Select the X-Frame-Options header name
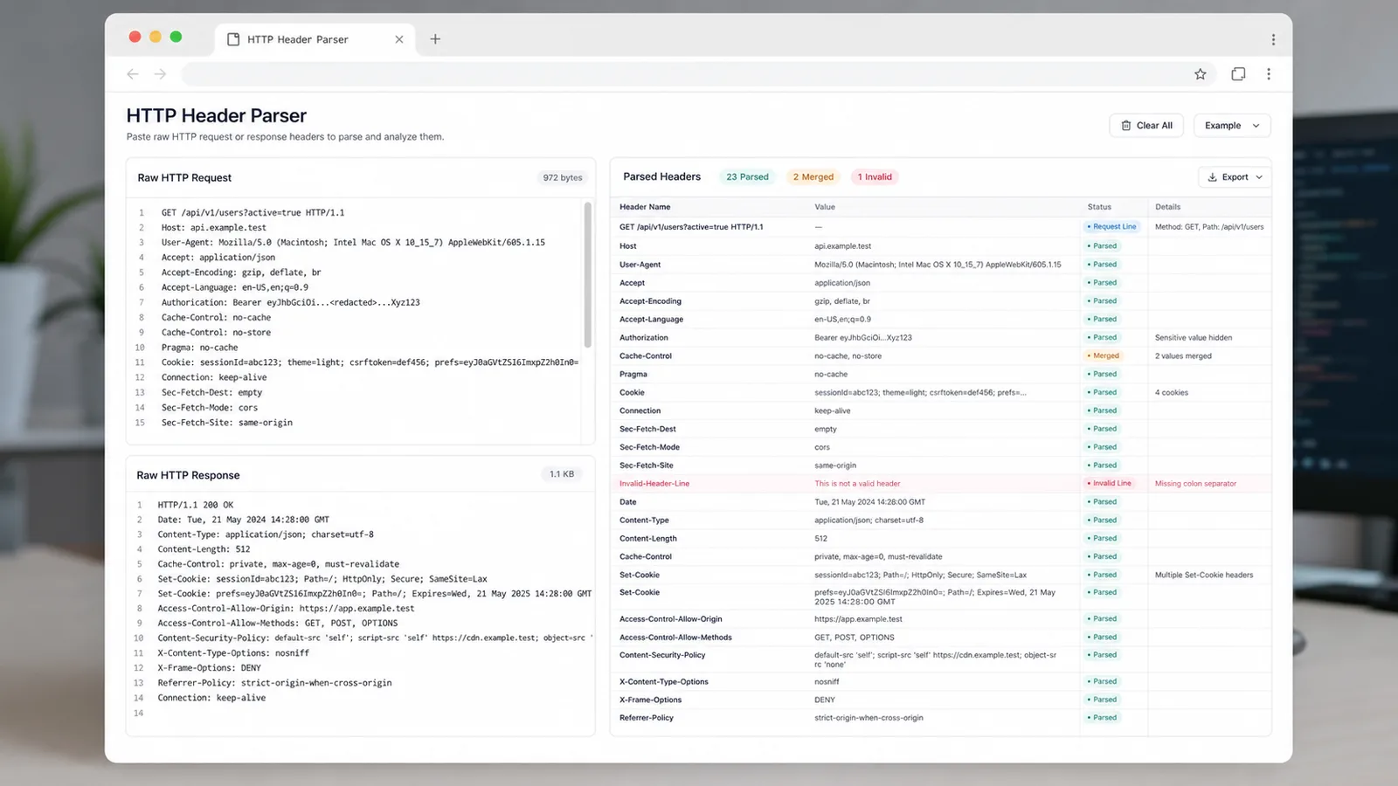Viewport: 1398px width, 786px height. [651, 700]
